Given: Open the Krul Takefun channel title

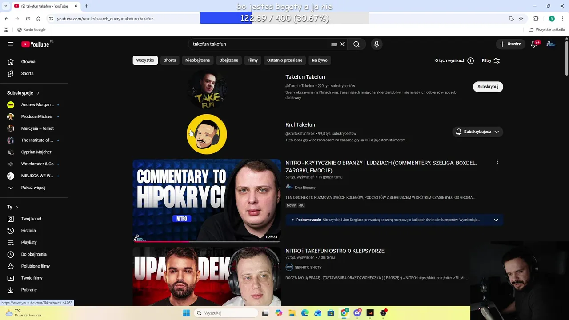Looking at the screenshot, I should pyautogui.click(x=300, y=125).
